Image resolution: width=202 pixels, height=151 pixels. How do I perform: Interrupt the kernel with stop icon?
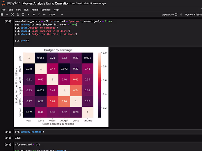(34, 15)
